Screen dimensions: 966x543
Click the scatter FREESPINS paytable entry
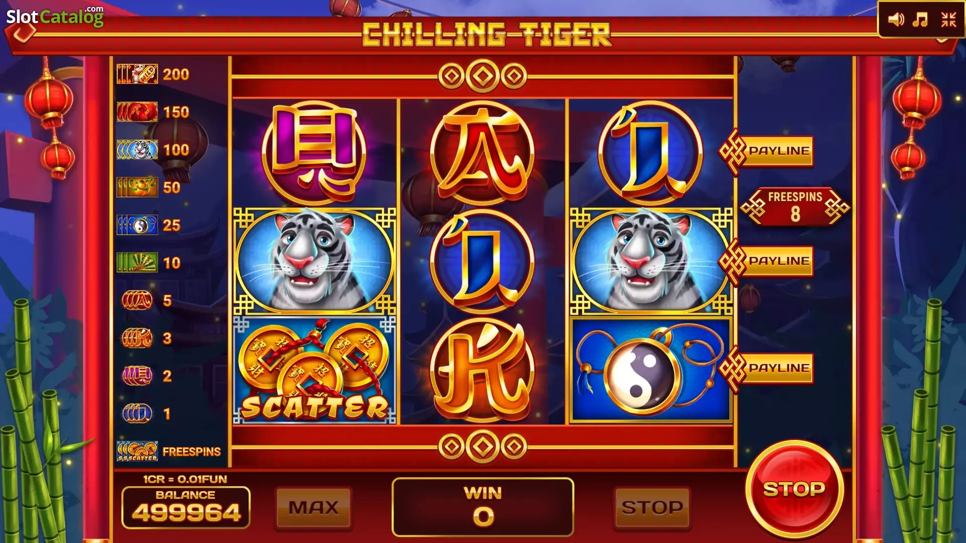(x=169, y=451)
